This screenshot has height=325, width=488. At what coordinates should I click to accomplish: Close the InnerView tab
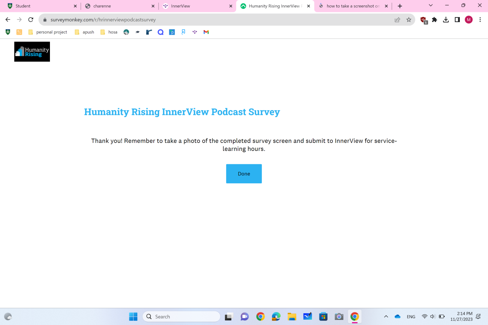point(231,6)
